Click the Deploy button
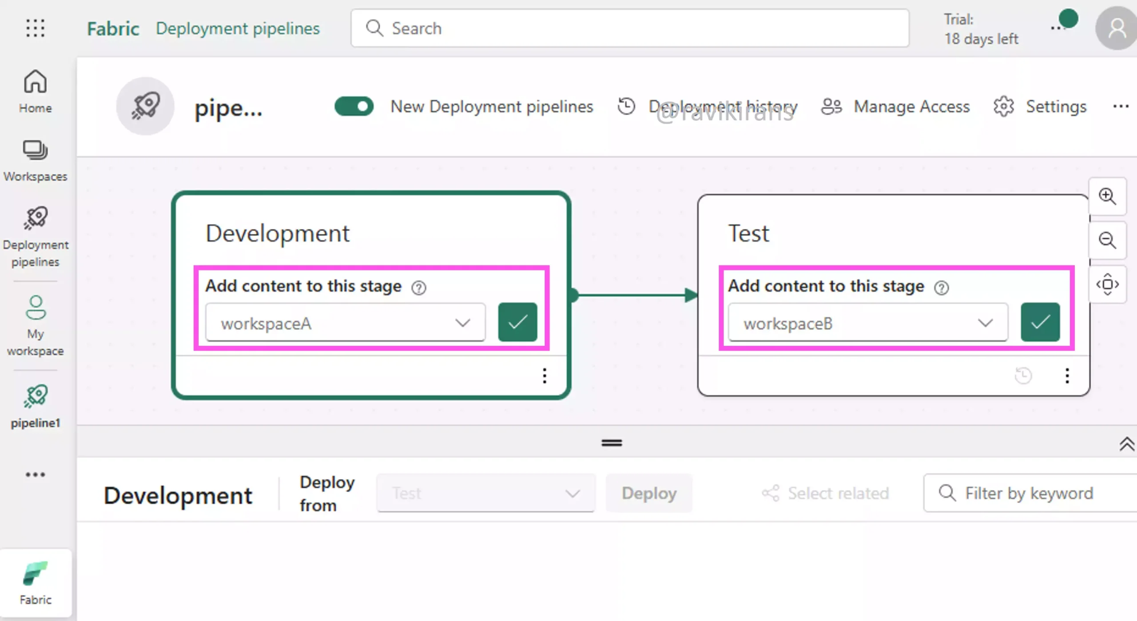This screenshot has width=1137, height=621. click(649, 493)
